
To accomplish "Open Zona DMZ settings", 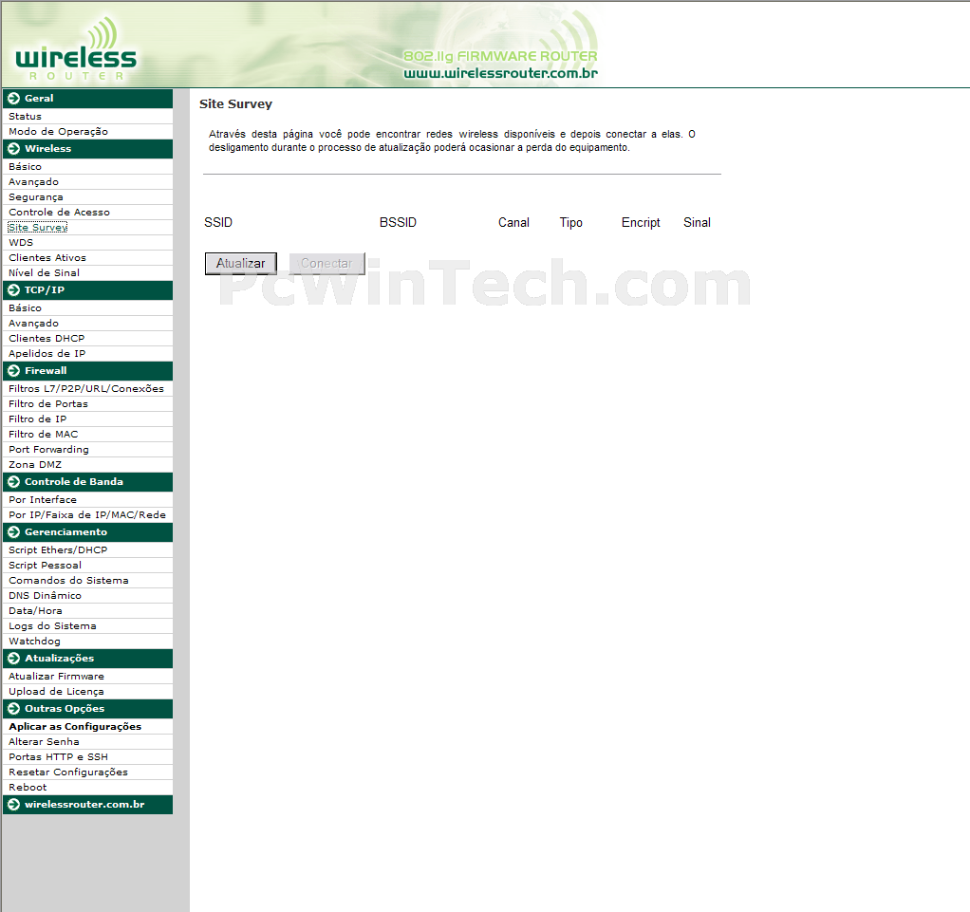I will [35, 465].
